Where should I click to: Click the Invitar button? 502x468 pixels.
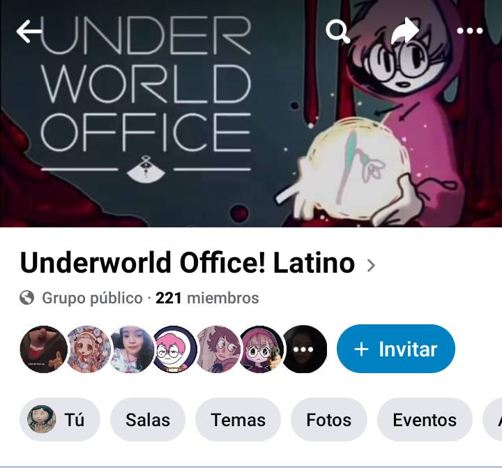(396, 349)
